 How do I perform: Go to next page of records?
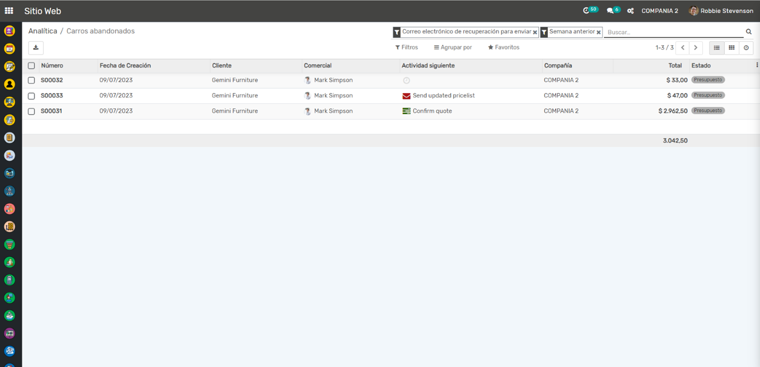[695, 48]
